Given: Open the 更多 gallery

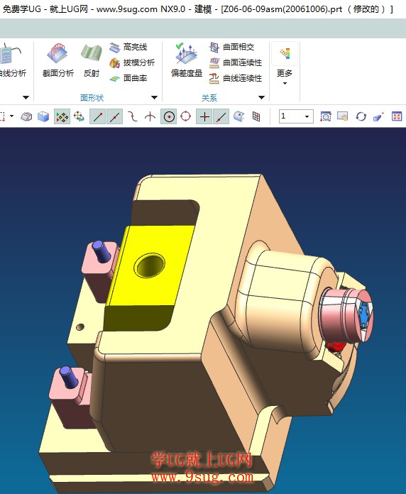Looking at the screenshot, I should tap(285, 64).
